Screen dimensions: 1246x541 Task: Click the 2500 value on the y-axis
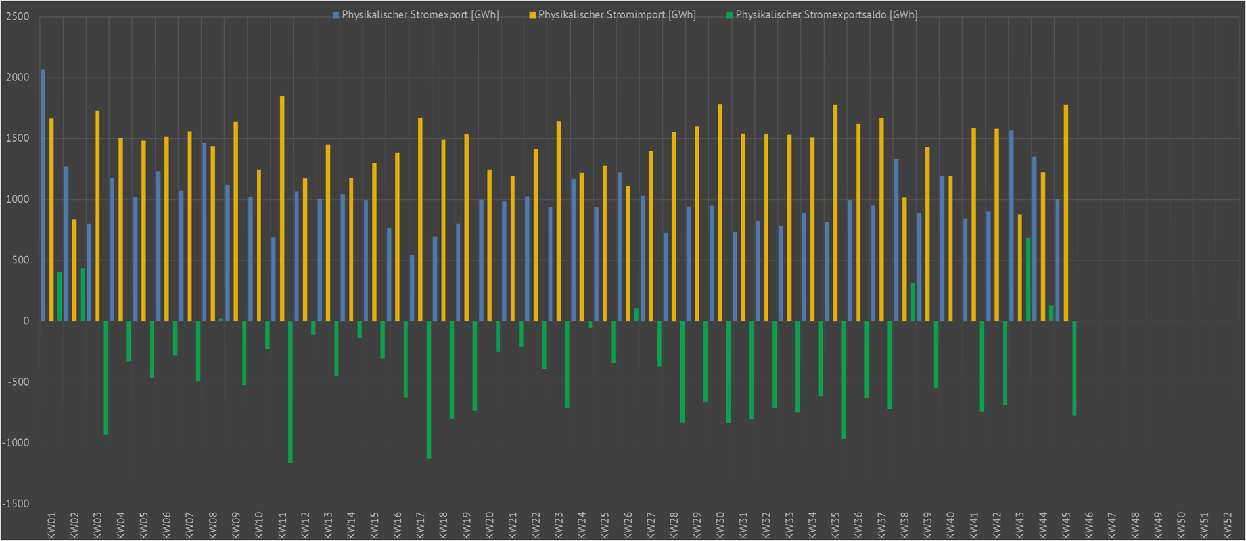click(18, 16)
